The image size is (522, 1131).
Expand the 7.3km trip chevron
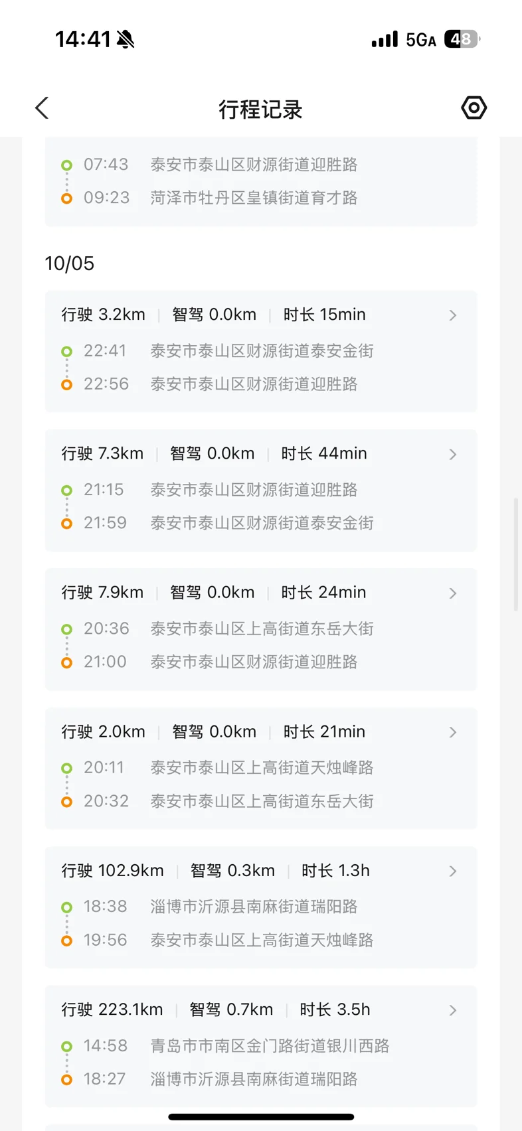pyautogui.click(x=453, y=455)
